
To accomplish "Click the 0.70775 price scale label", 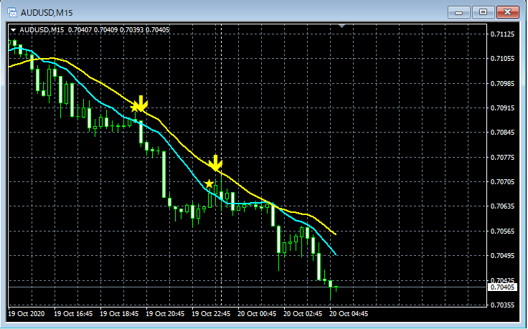I will coord(502,157).
